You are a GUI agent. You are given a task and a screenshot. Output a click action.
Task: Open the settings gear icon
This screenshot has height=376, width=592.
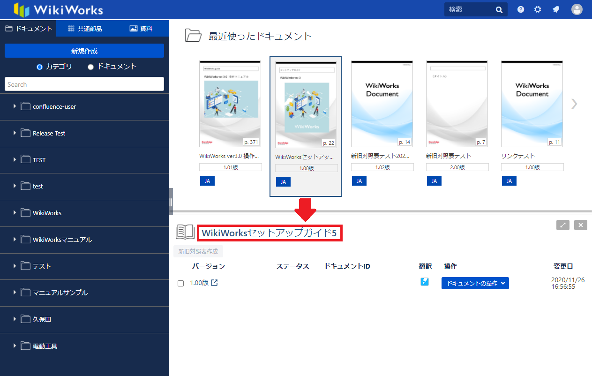pyautogui.click(x=538, y=9)
